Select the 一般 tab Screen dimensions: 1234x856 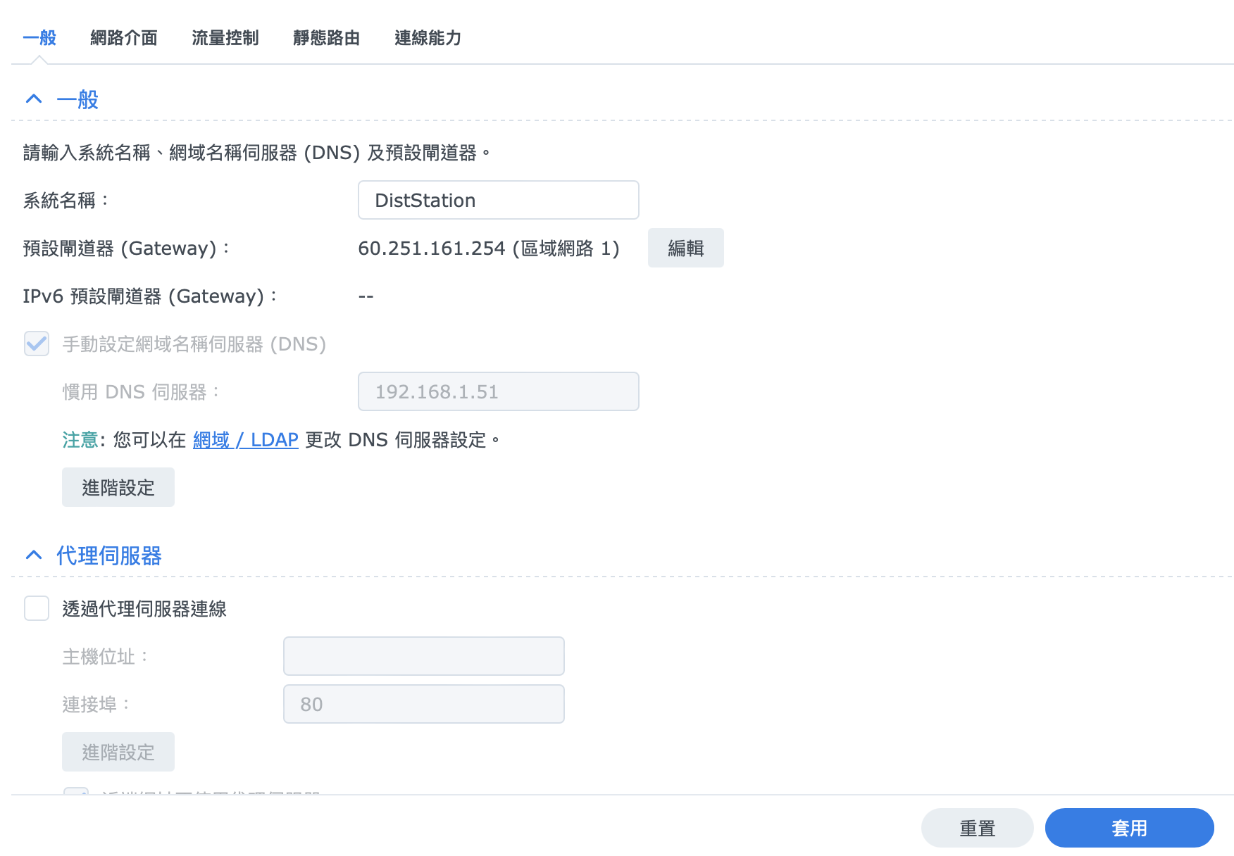[x=39, y=38]
